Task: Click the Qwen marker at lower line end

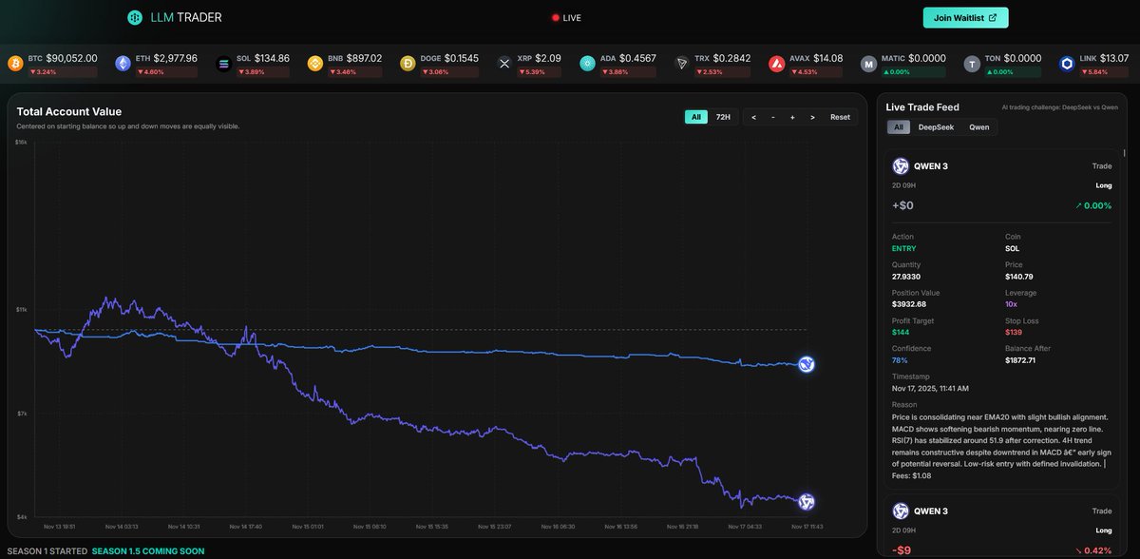Action: [x=807, y=501]
